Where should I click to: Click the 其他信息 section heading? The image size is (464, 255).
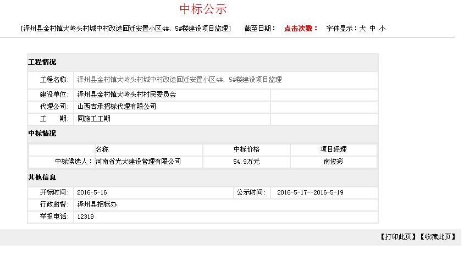(42, 178)
